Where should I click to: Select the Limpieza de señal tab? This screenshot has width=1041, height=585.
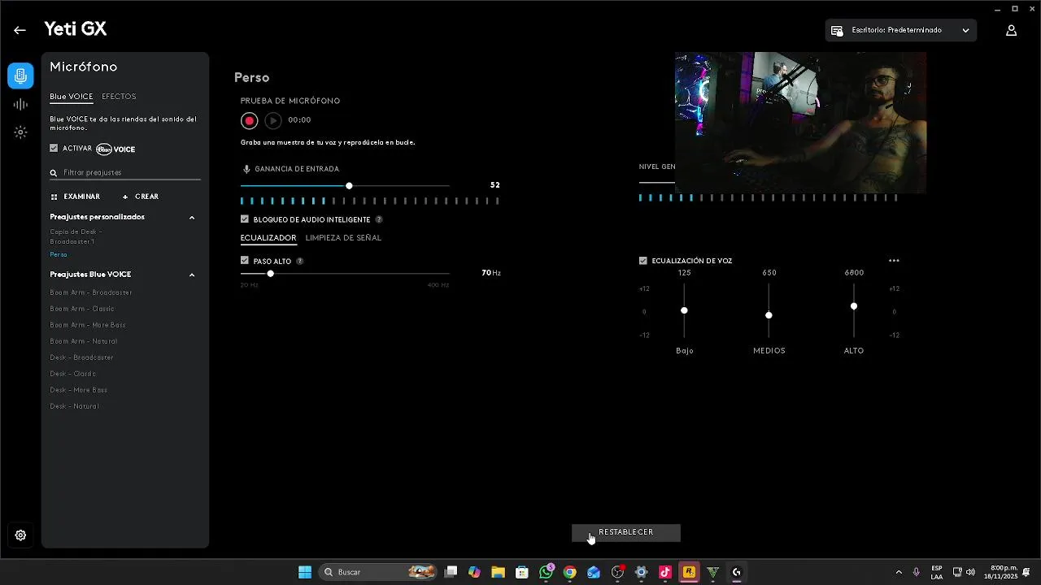(343, 238)
